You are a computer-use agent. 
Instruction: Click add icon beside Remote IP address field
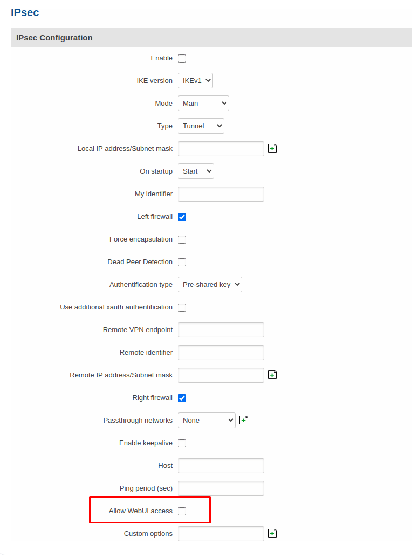pyautogui.click(x=272, y=375)
